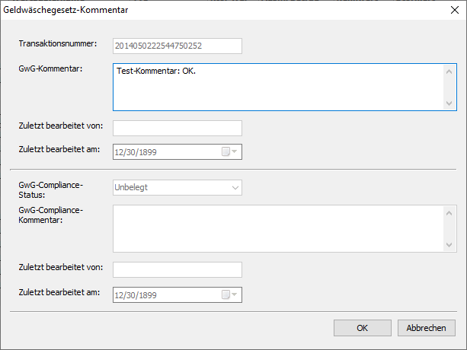Select 'Zuletzt bearbeitet von' field under GwG-Kommentar

177,128
